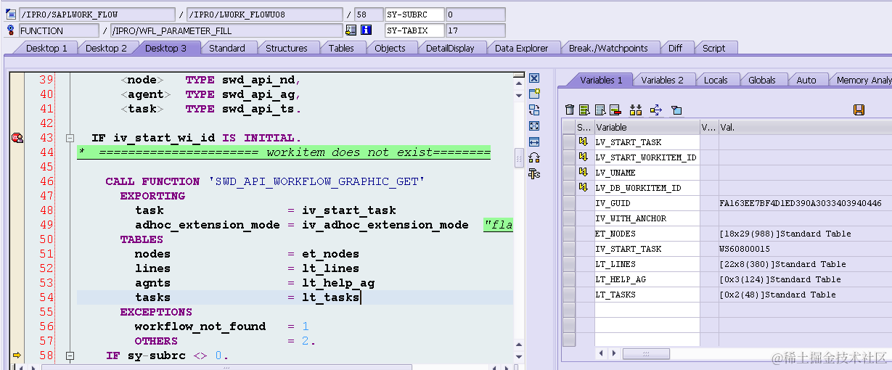
Task: Click the Replace Tool icon beside editor
Action: coord(534,110)
